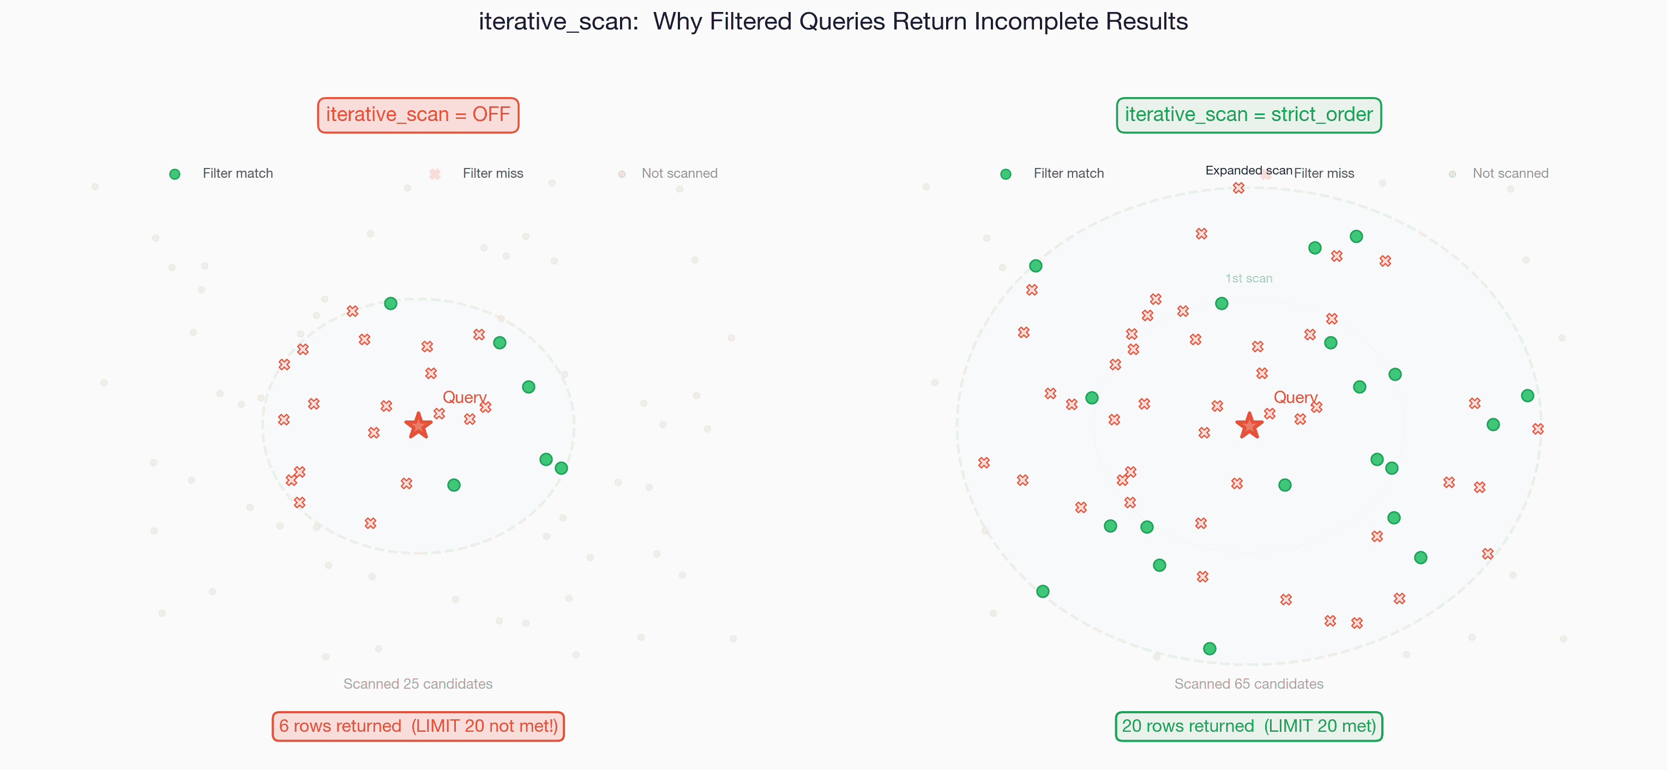Click the "Filter miss" legend text on the right
The height and width of the screenshot is (770, 1667).
[x=1324, y=173]
